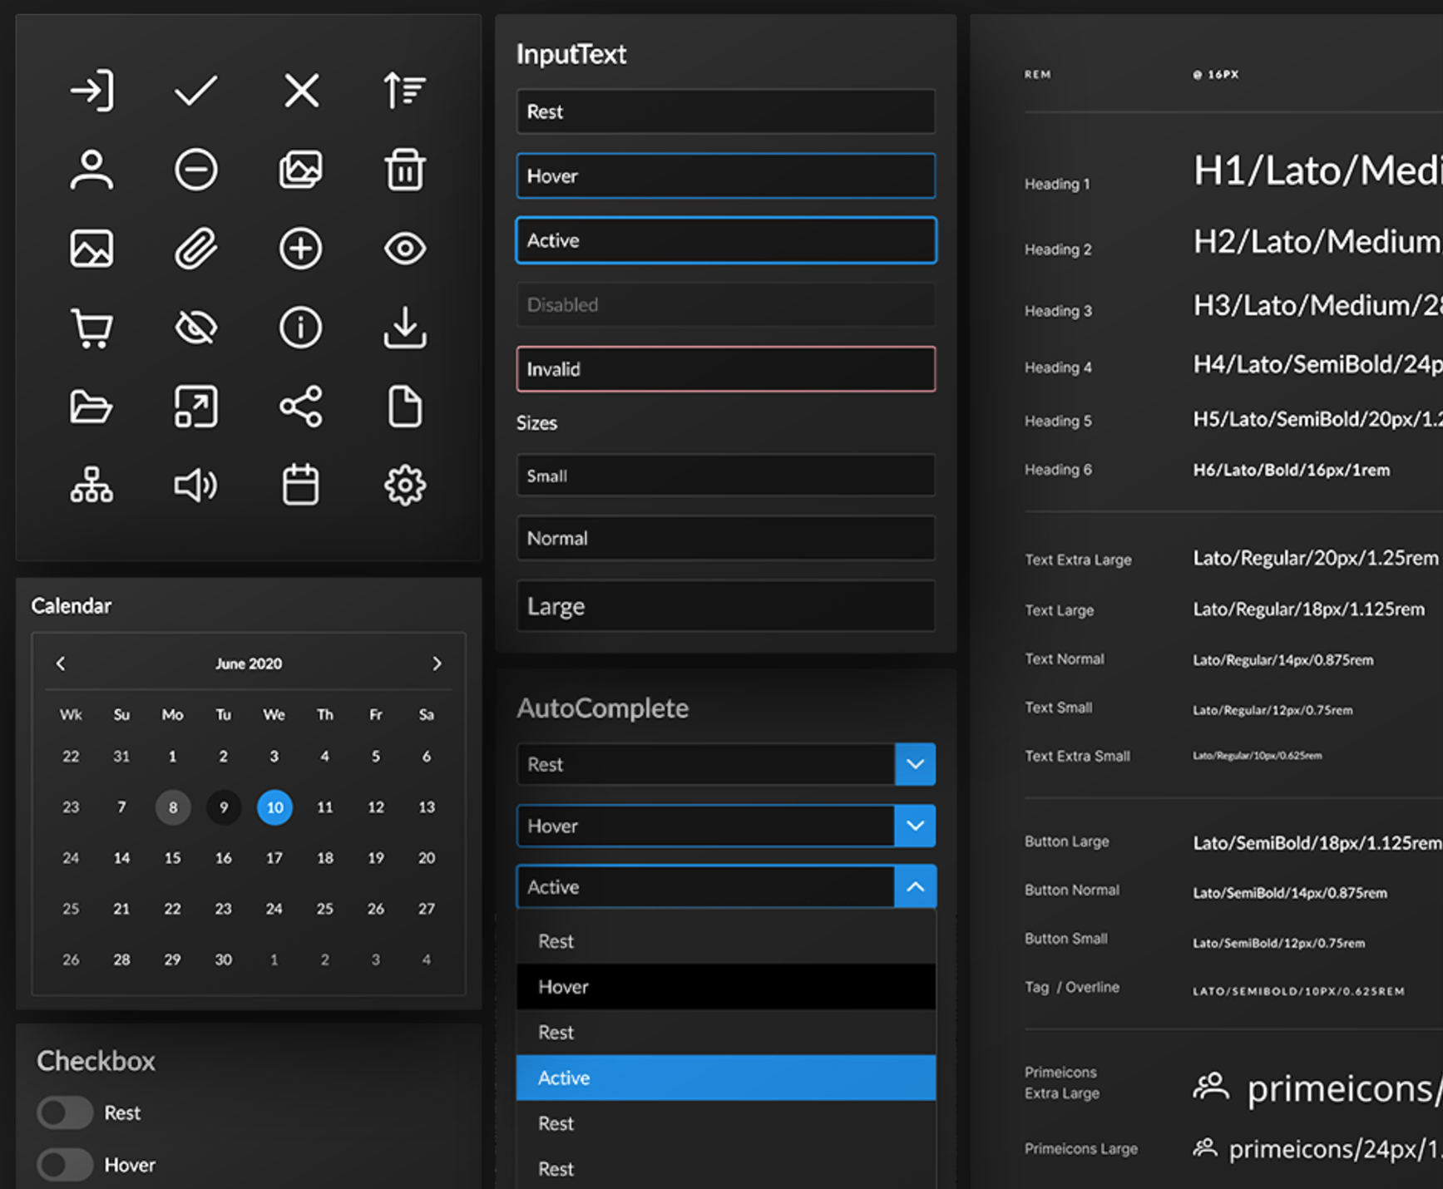Screen dimensions: 1443x1189
Task: Click the download arrow icon
Action: (x=404, y=328)
